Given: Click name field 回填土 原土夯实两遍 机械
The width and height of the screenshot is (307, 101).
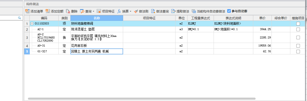Looking at the screenshot, I should point(97,51).
